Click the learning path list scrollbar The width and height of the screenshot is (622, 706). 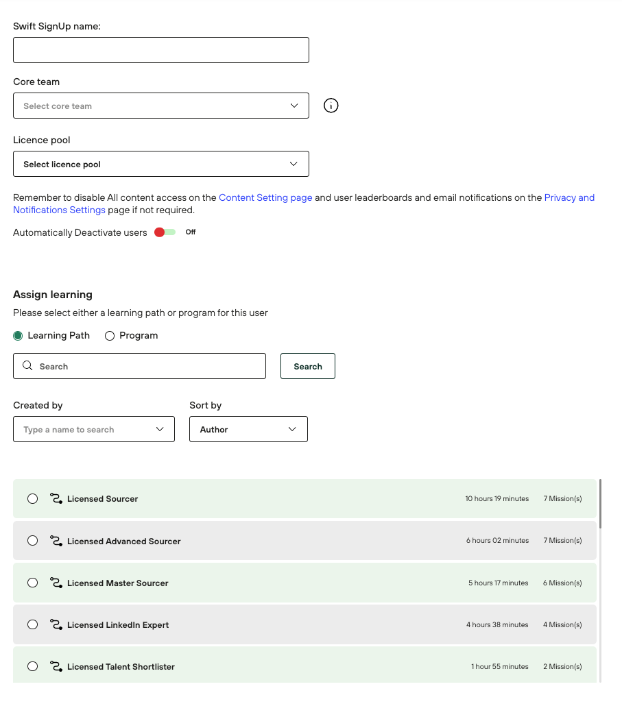[x=601, y=504]
